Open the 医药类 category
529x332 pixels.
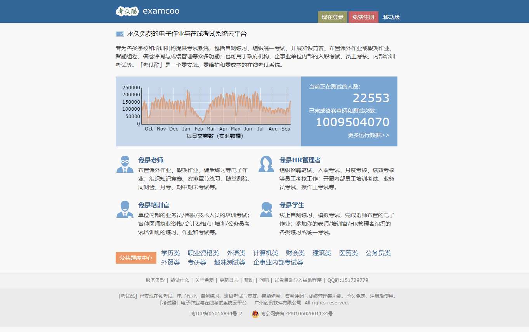(349, 253)
